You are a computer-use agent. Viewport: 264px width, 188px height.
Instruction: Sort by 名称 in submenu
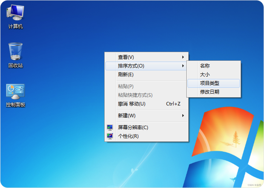[x=214, y=66]
